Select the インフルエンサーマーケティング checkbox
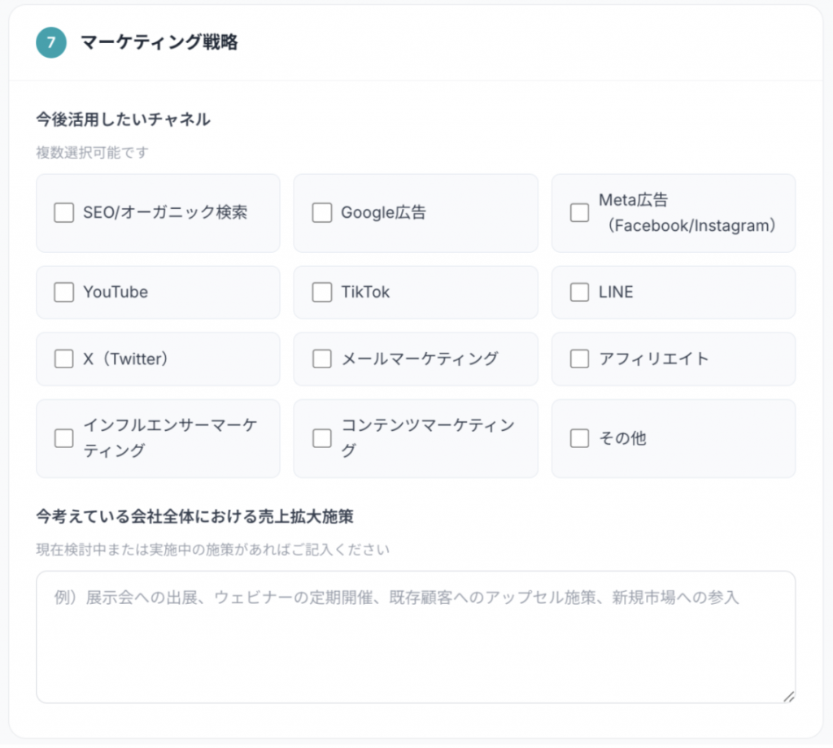Viewport: 833px width, 748px height. pos(63,438)
